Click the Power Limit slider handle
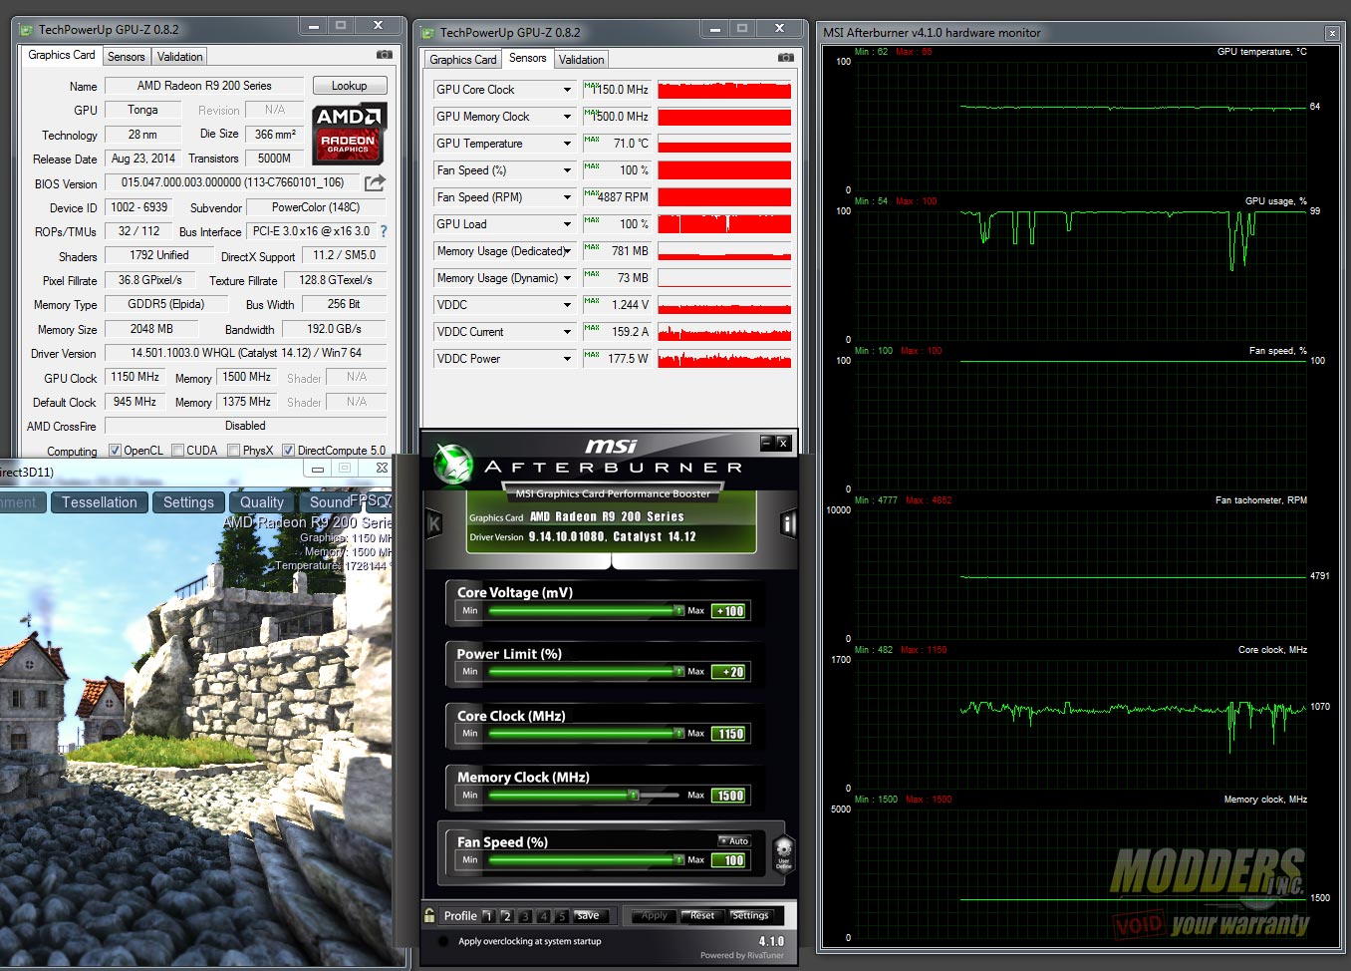Screen dimensions: 1351x971 coord(679,672)
